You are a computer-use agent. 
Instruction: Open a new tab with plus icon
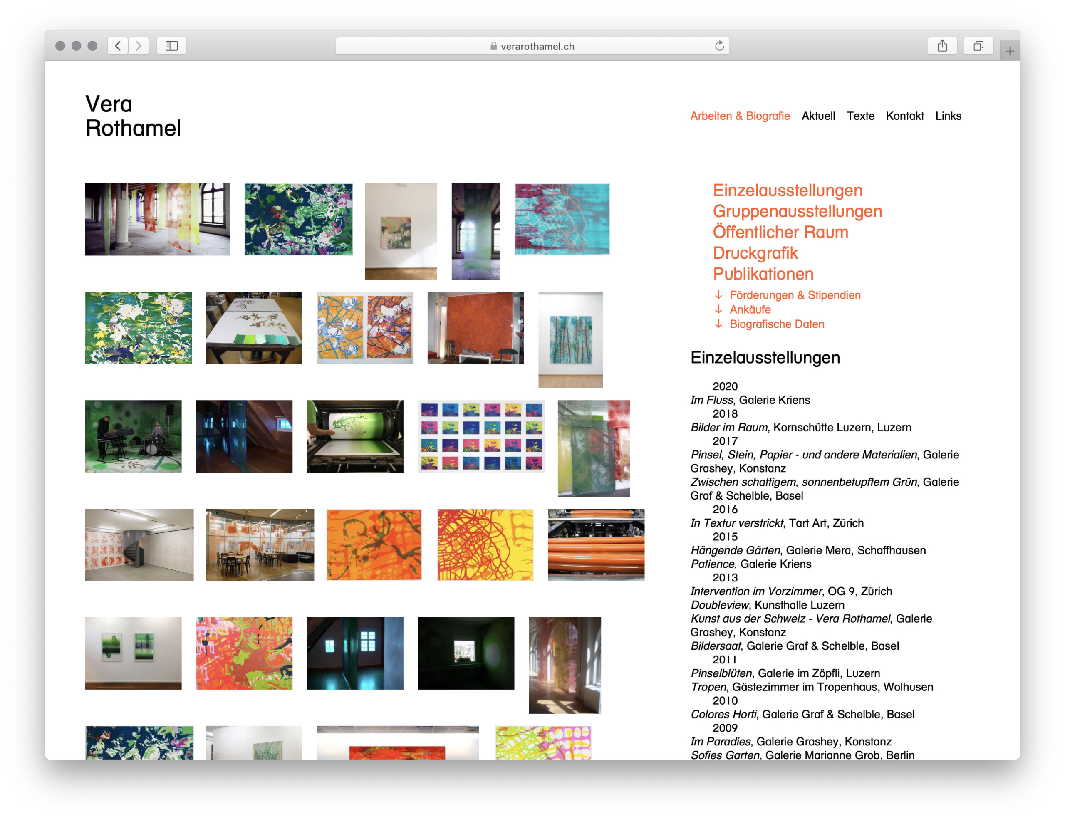[1009, 51]
